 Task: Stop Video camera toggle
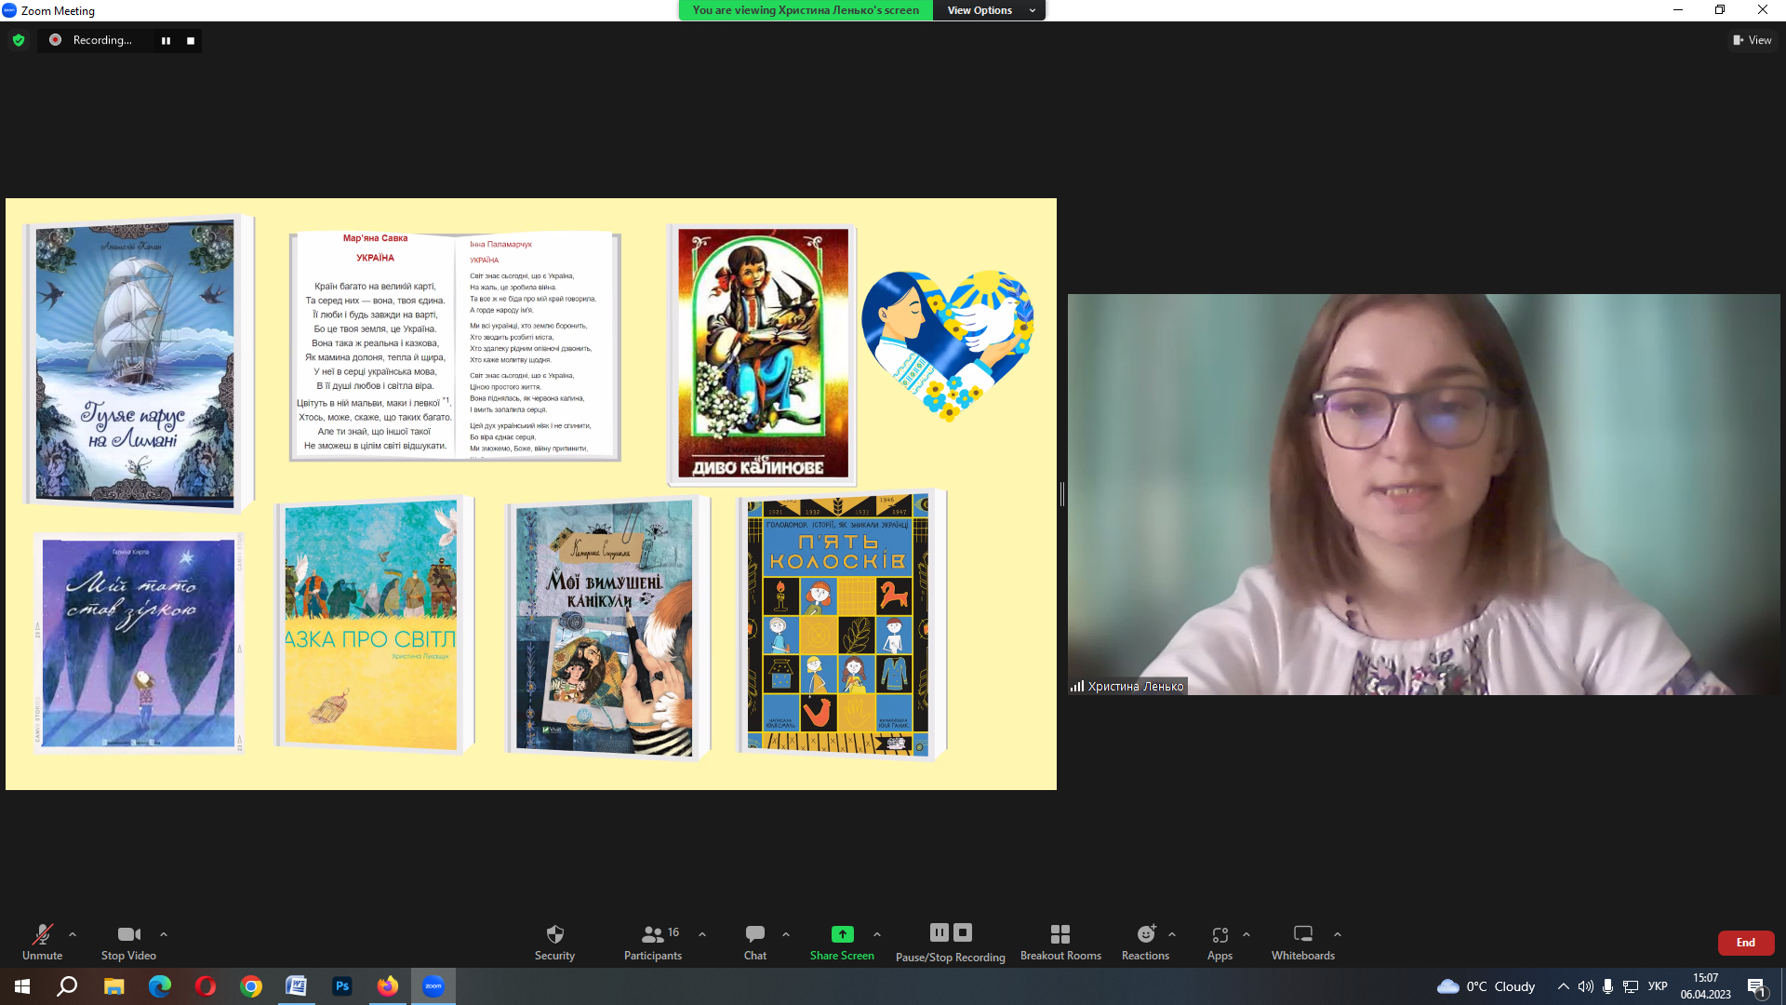pyautogui.click(x=128, y=934)
